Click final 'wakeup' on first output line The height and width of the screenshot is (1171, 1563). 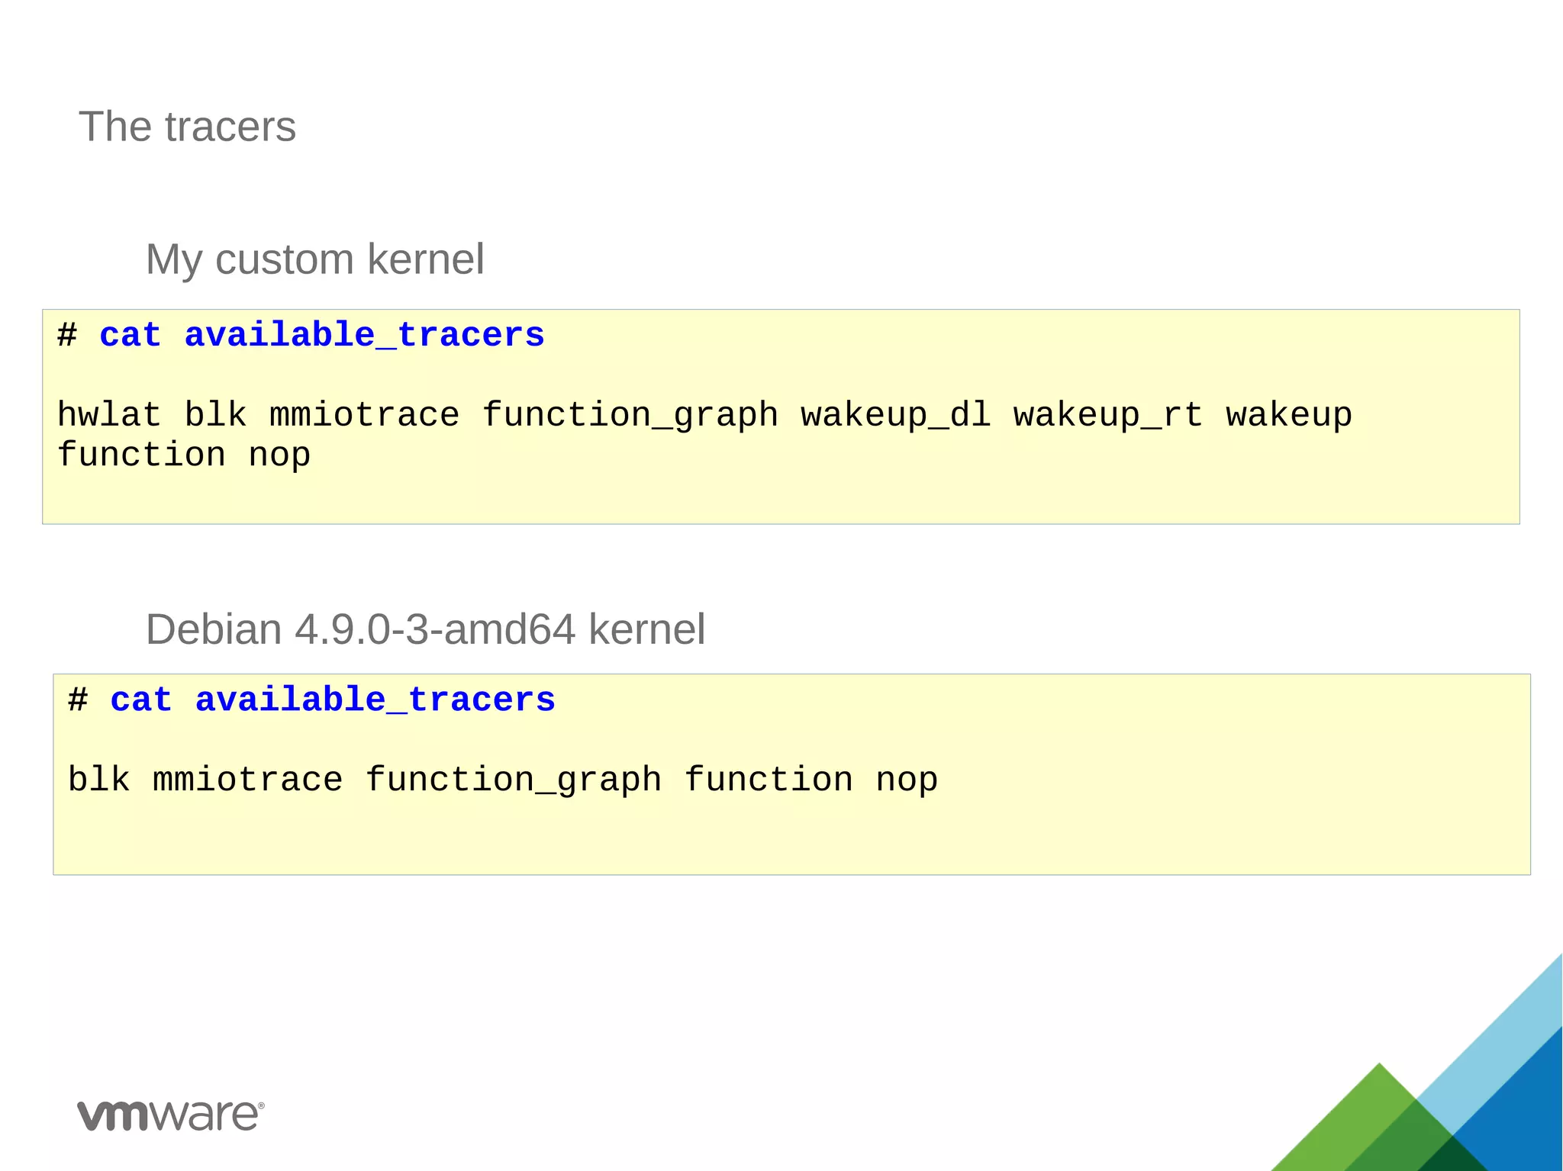point(1288,416)
